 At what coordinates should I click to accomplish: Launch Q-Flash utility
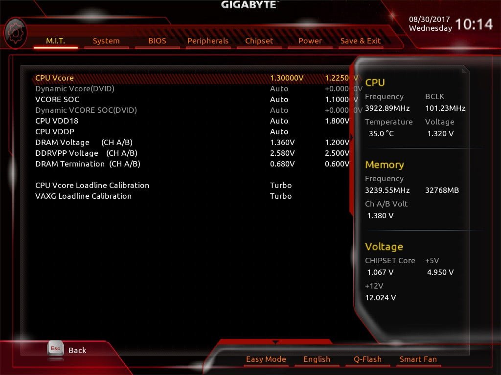pos(367,359)
